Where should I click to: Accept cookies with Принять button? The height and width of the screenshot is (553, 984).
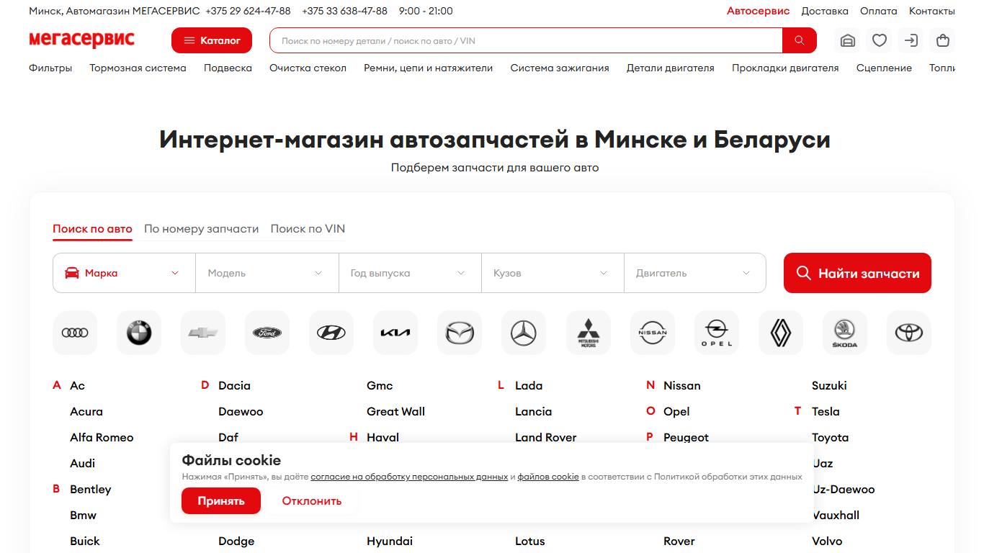[221, 500]
